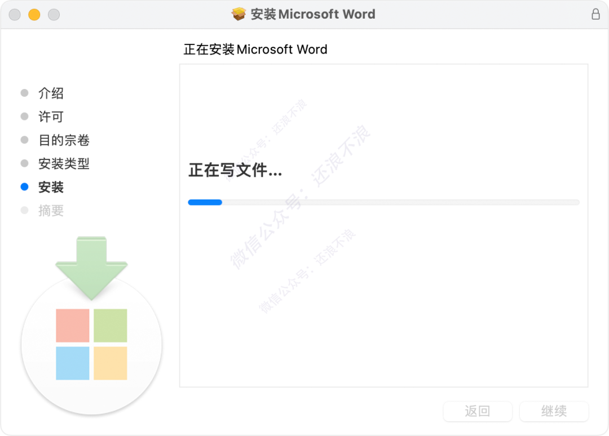Select the 许可 step in sidebar
This screenshot has height=436, width=609.
(51, 117)
